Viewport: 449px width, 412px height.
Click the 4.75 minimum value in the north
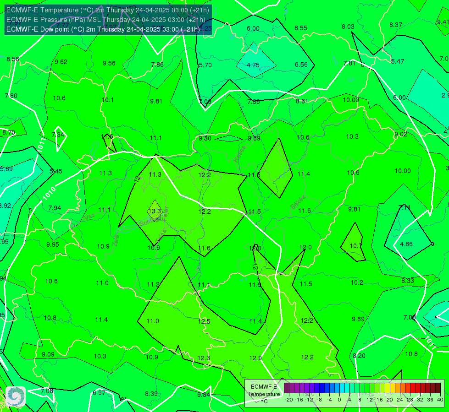pyautogui.click(x=253, y=65)
